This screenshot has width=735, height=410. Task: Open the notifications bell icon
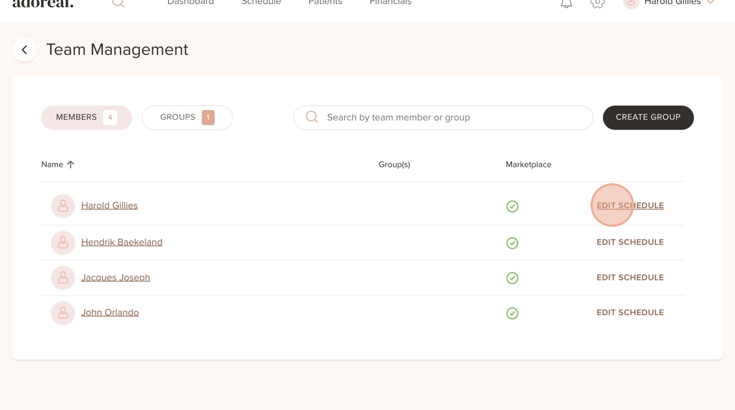566,4
